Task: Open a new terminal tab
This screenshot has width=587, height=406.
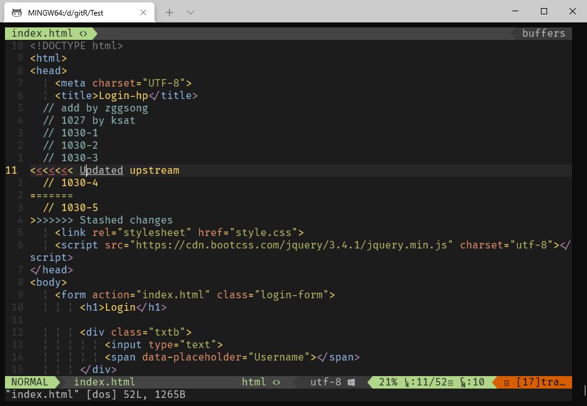Action: coord(169,12)
